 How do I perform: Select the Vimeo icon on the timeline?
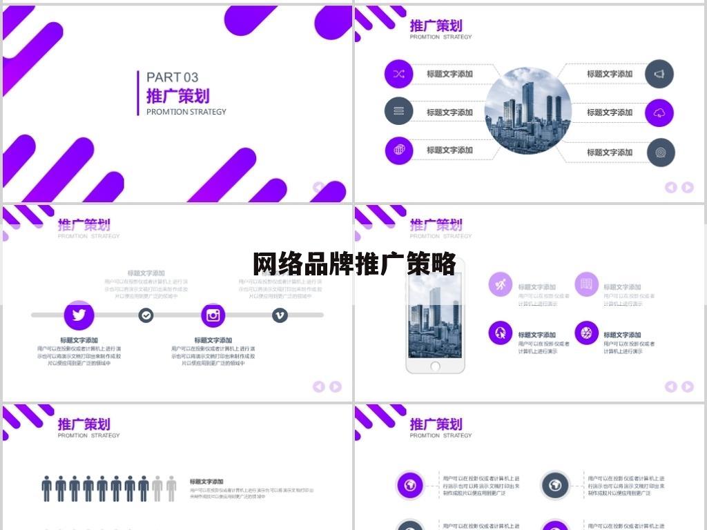point(279,314)
